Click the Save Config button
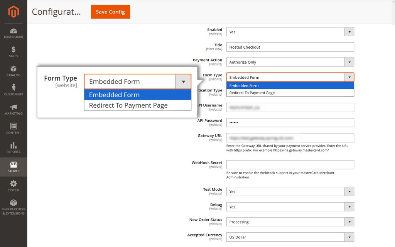The width and height of the screenshot is (395, 247). click(110, 12)
